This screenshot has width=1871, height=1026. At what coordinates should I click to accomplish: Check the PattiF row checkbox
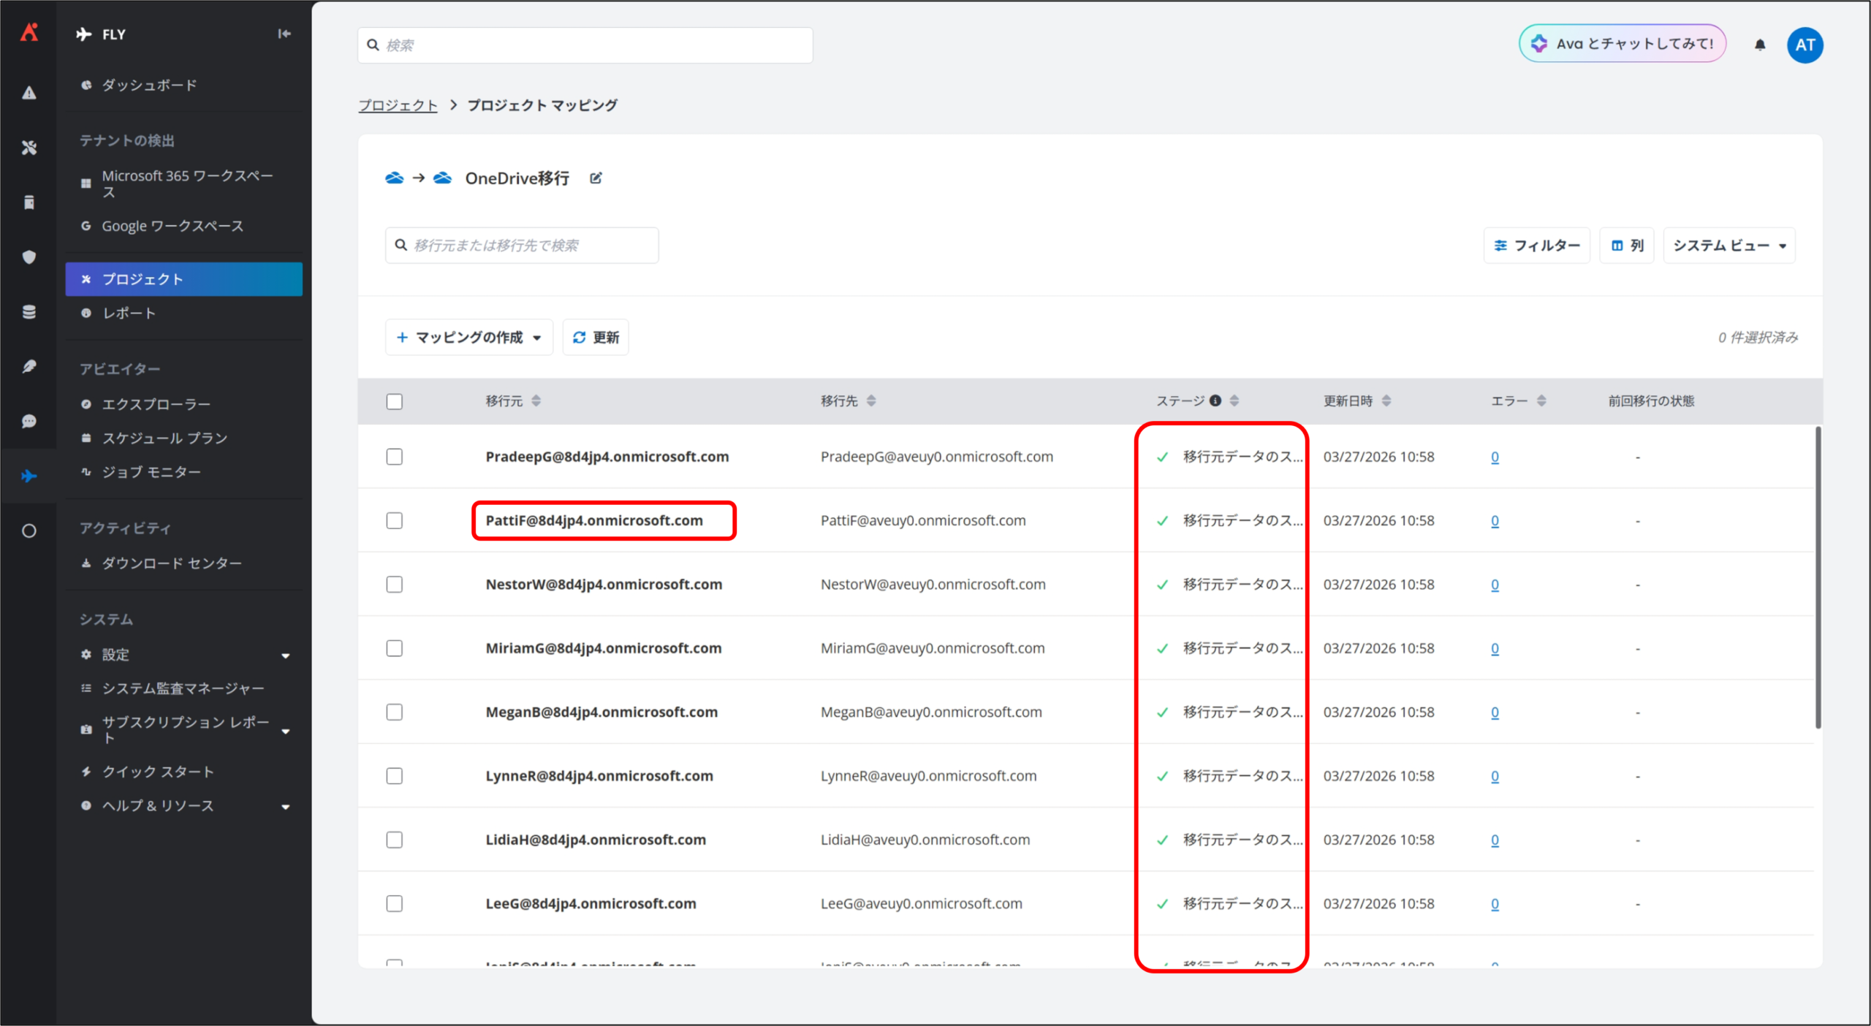pos(395,520)
